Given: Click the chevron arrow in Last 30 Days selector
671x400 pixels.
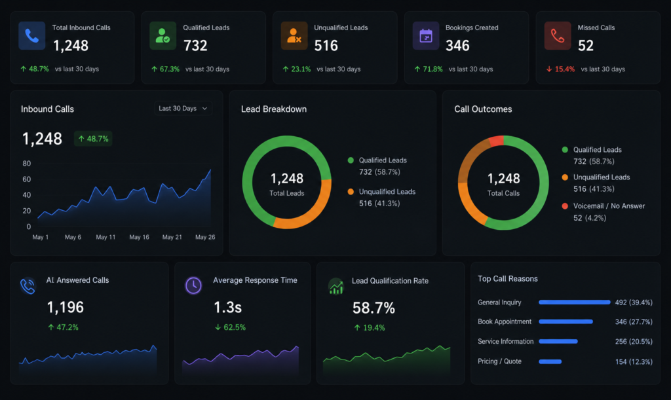Looking at the screenshot, I should click(204, 109).
